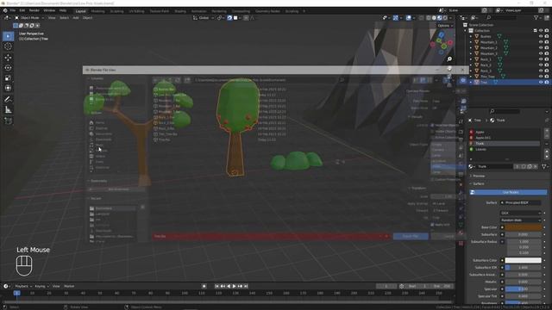The image size is (552, 310).
Task: Open the viewport Add menu
Action: pyautogui.click(x=76, y=17)
